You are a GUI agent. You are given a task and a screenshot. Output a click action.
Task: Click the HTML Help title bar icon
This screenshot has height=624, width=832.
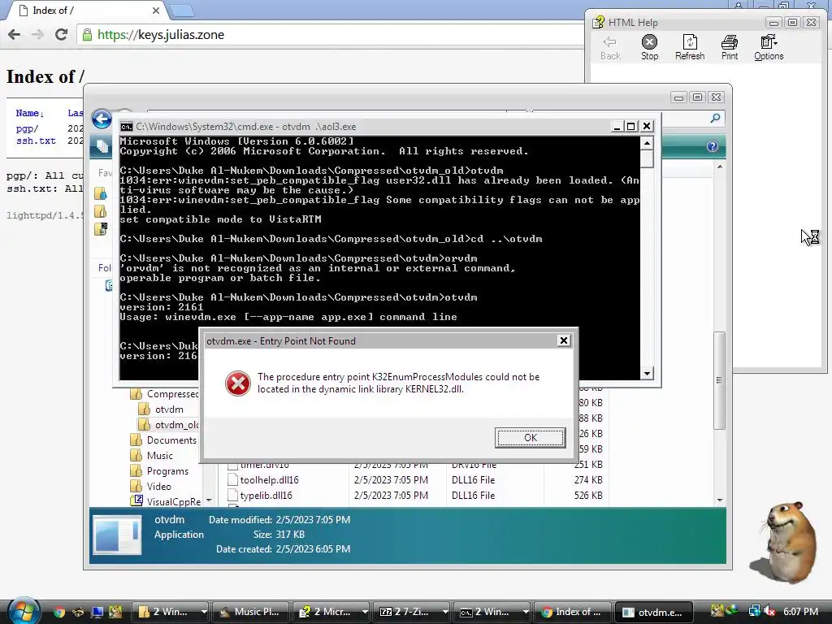pyautogui.click(x=599, y=22)
